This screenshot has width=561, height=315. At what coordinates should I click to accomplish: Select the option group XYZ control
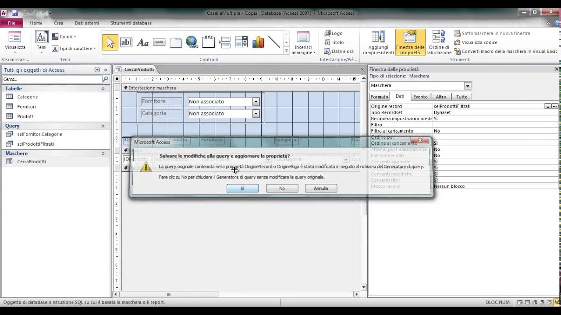[209, 42]
